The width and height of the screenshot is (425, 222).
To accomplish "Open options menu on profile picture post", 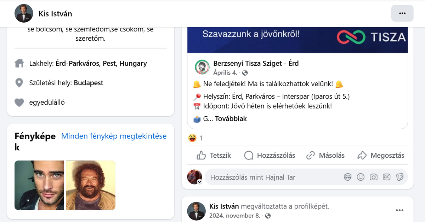I will (399, 210).
